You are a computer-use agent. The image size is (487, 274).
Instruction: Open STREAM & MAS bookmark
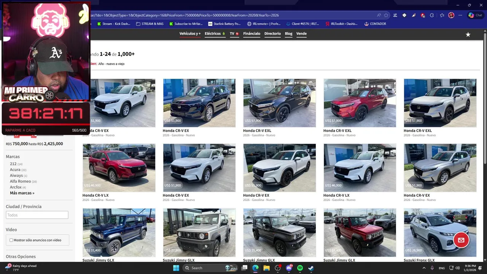150,24
